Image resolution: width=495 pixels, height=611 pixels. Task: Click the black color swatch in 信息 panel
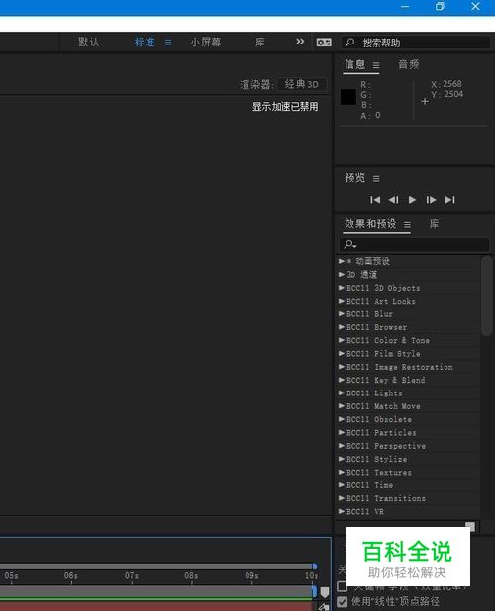click(x=348, y=97)
